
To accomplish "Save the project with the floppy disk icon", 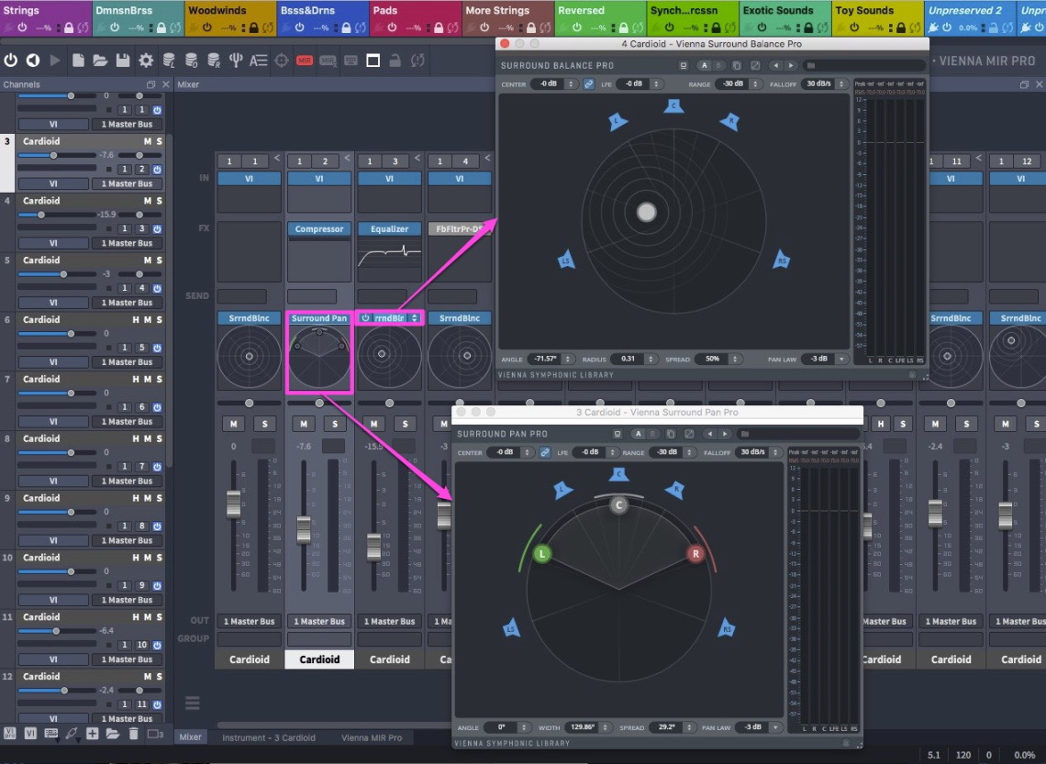I will [x=123, y=61].
